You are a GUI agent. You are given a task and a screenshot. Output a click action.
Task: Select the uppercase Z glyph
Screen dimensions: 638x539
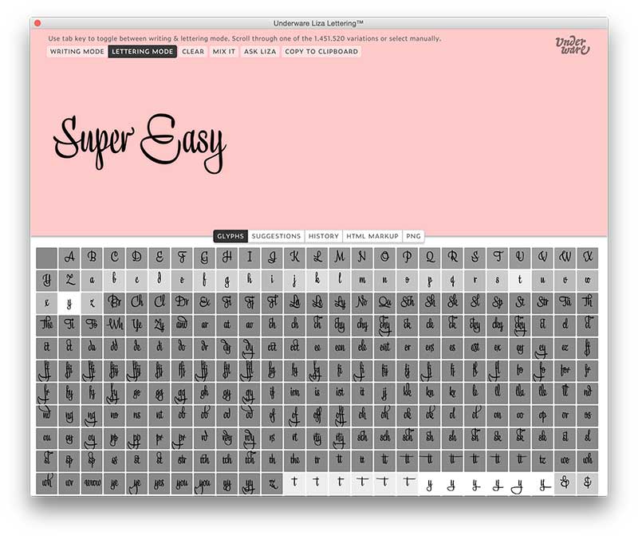(x=69, y=281)
